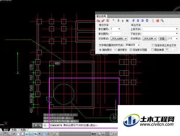Check 在延长线上标注文字 checkbox

pos(153,45)
